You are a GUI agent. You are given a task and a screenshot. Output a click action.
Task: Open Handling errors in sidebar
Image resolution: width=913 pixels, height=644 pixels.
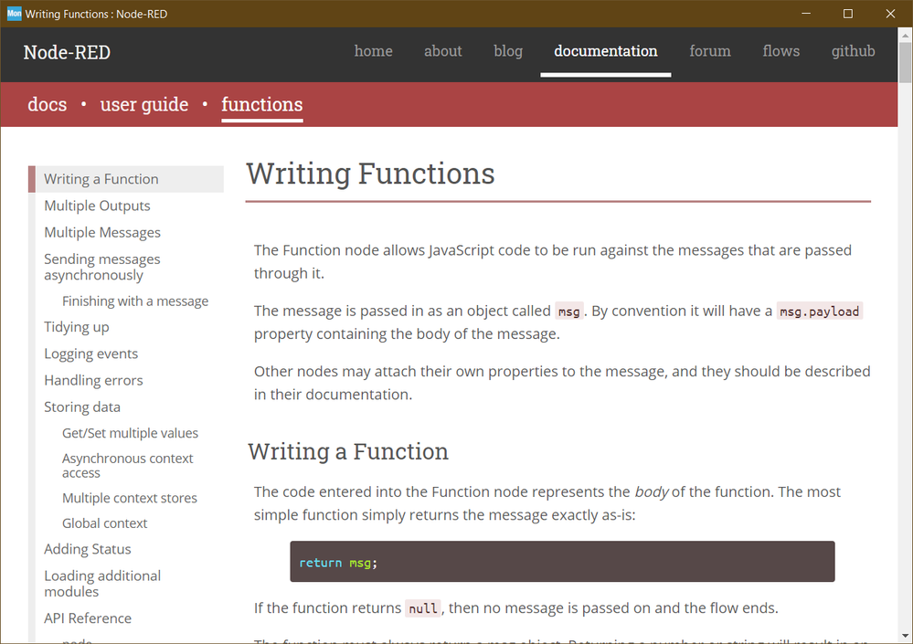[x=93, y=381]
